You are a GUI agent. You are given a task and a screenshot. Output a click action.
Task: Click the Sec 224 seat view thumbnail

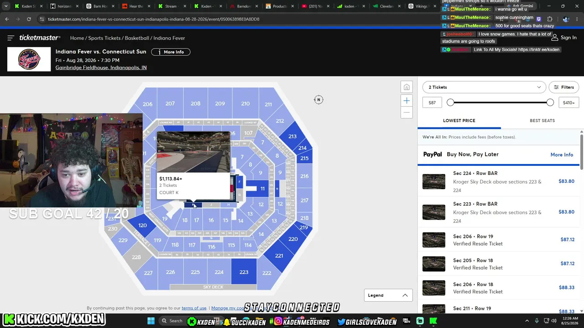pyautogui.click(x=433, y=181)
